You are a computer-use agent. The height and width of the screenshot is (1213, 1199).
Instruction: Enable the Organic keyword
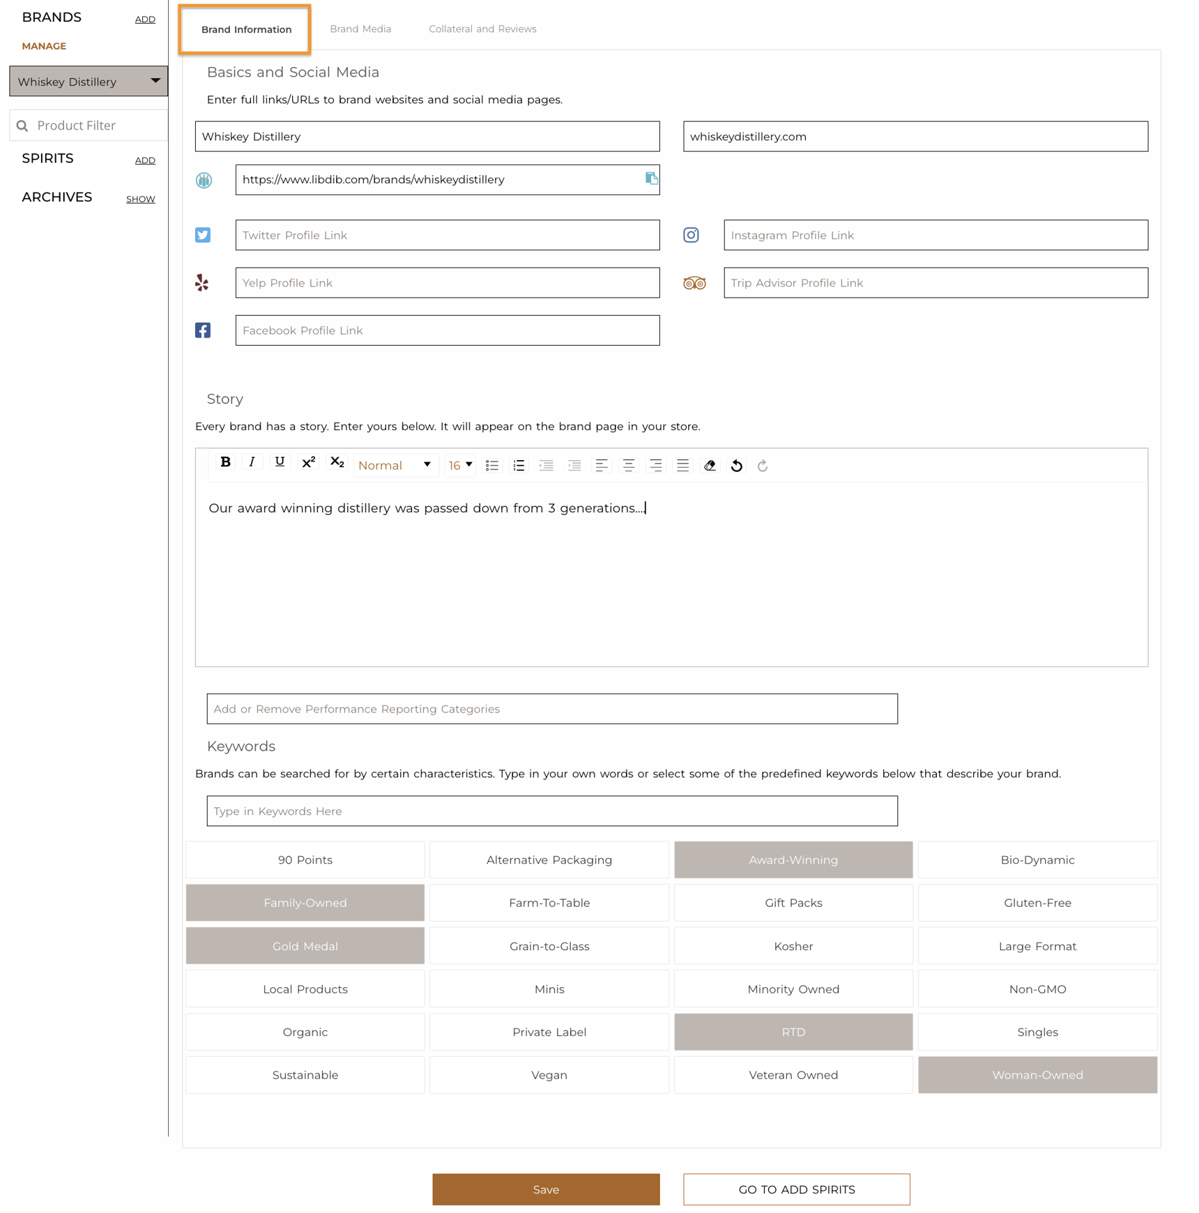305,1032
